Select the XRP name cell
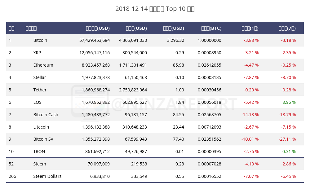The image size is (310, 189). tap(37, 53)
